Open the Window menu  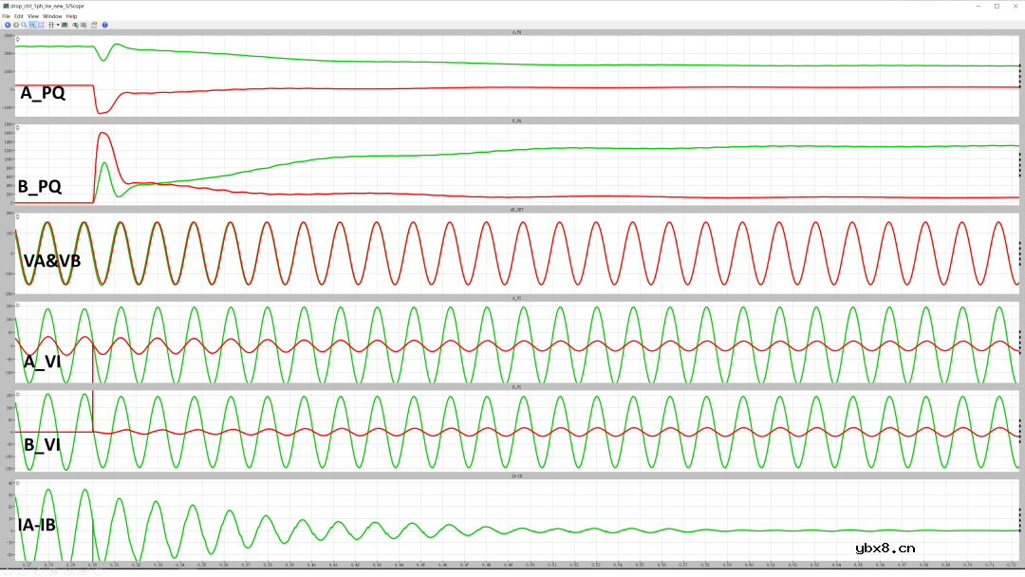pos(52,16)
